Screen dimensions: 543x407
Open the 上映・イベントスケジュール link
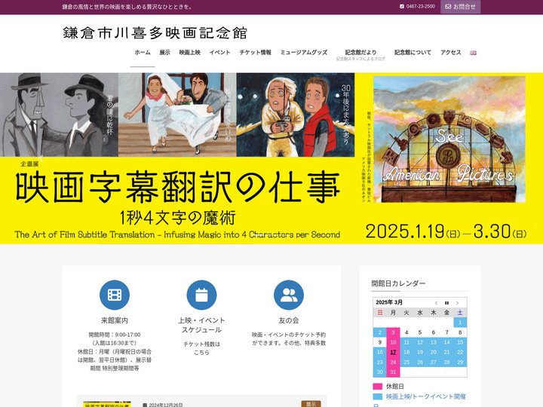(x=201, y=325)
